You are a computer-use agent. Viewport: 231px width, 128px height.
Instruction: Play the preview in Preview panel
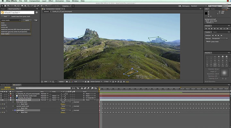(212, 29)
